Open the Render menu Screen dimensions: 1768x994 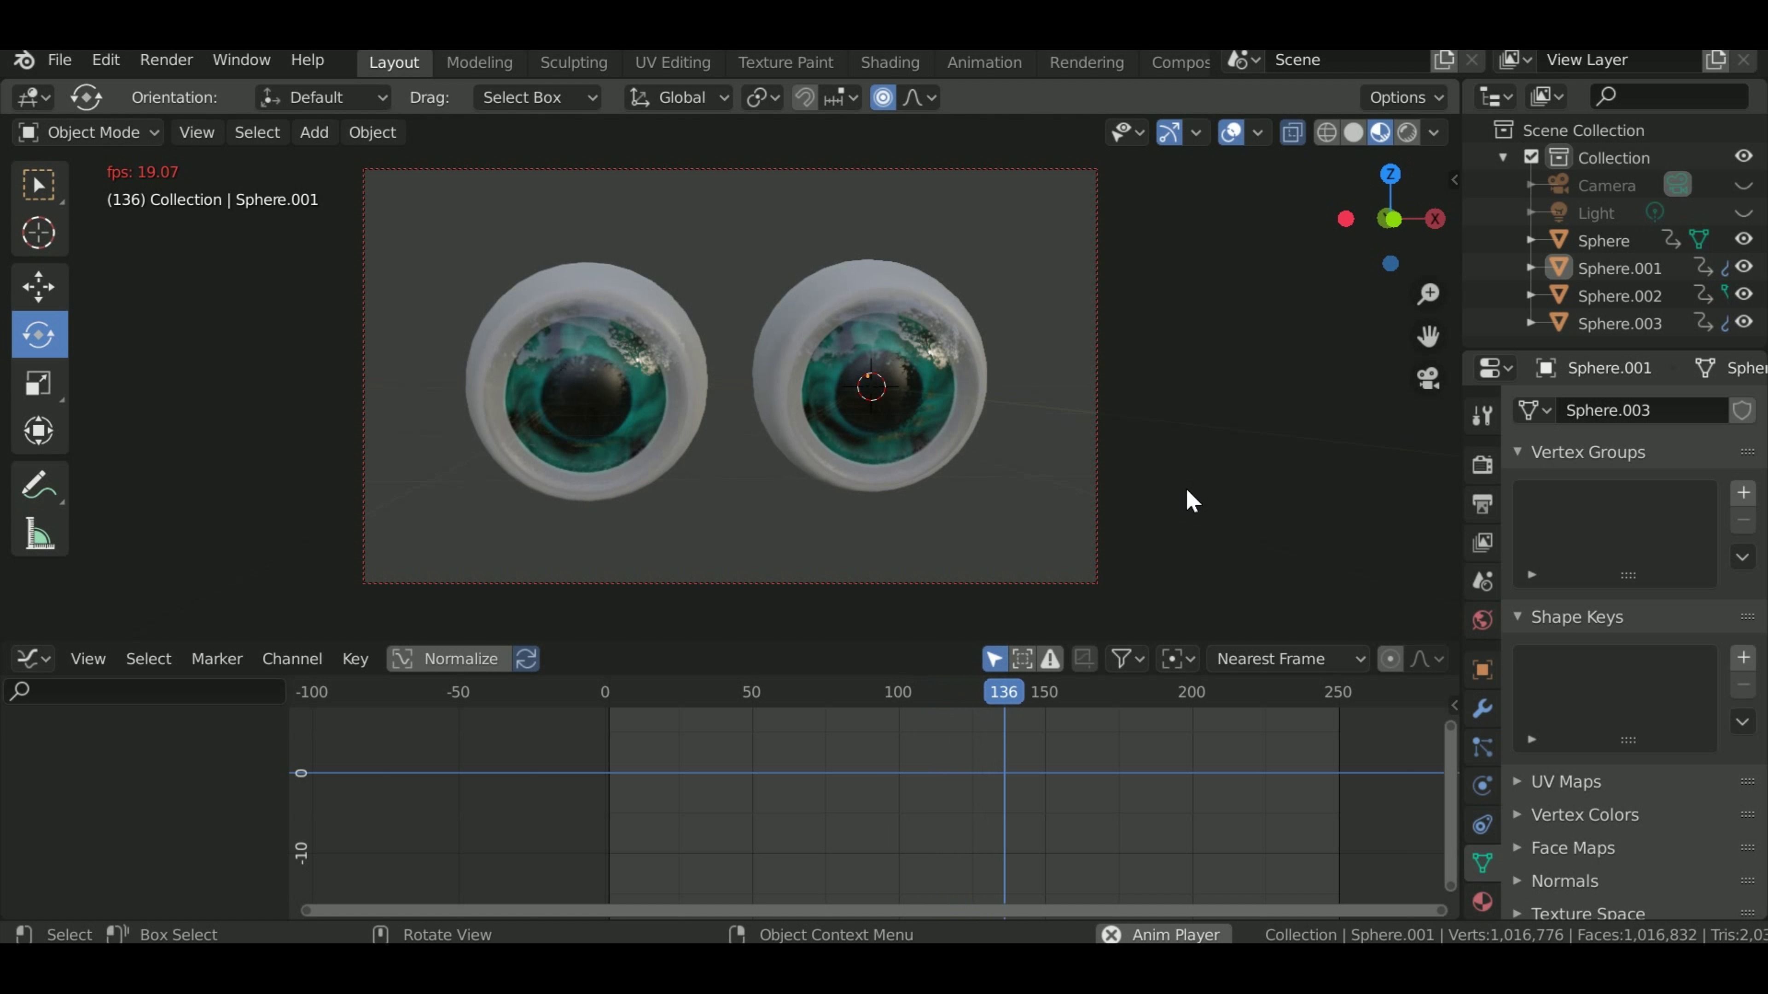(x=166, y=60)
